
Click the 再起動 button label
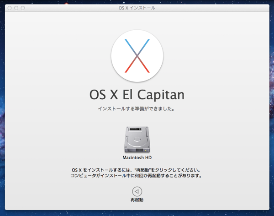pyautogui.click(x=137, y=200)
